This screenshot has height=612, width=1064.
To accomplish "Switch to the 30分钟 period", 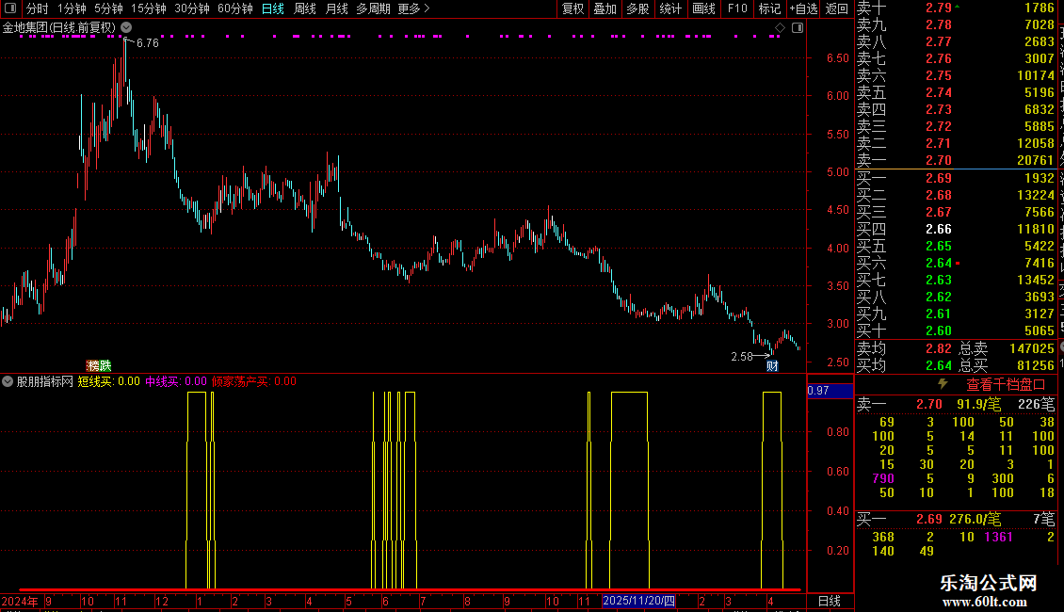I will (192, 8).
